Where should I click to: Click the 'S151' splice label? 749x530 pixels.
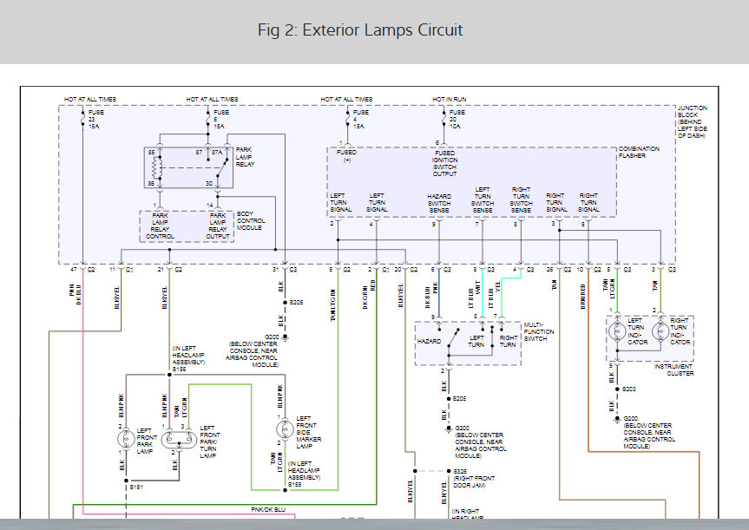(135, 487)
